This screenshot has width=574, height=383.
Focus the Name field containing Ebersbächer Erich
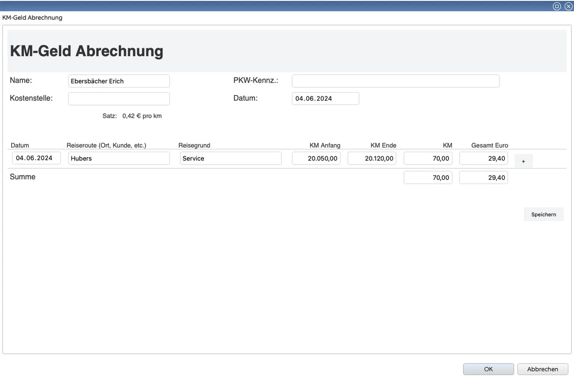[119, 81]
